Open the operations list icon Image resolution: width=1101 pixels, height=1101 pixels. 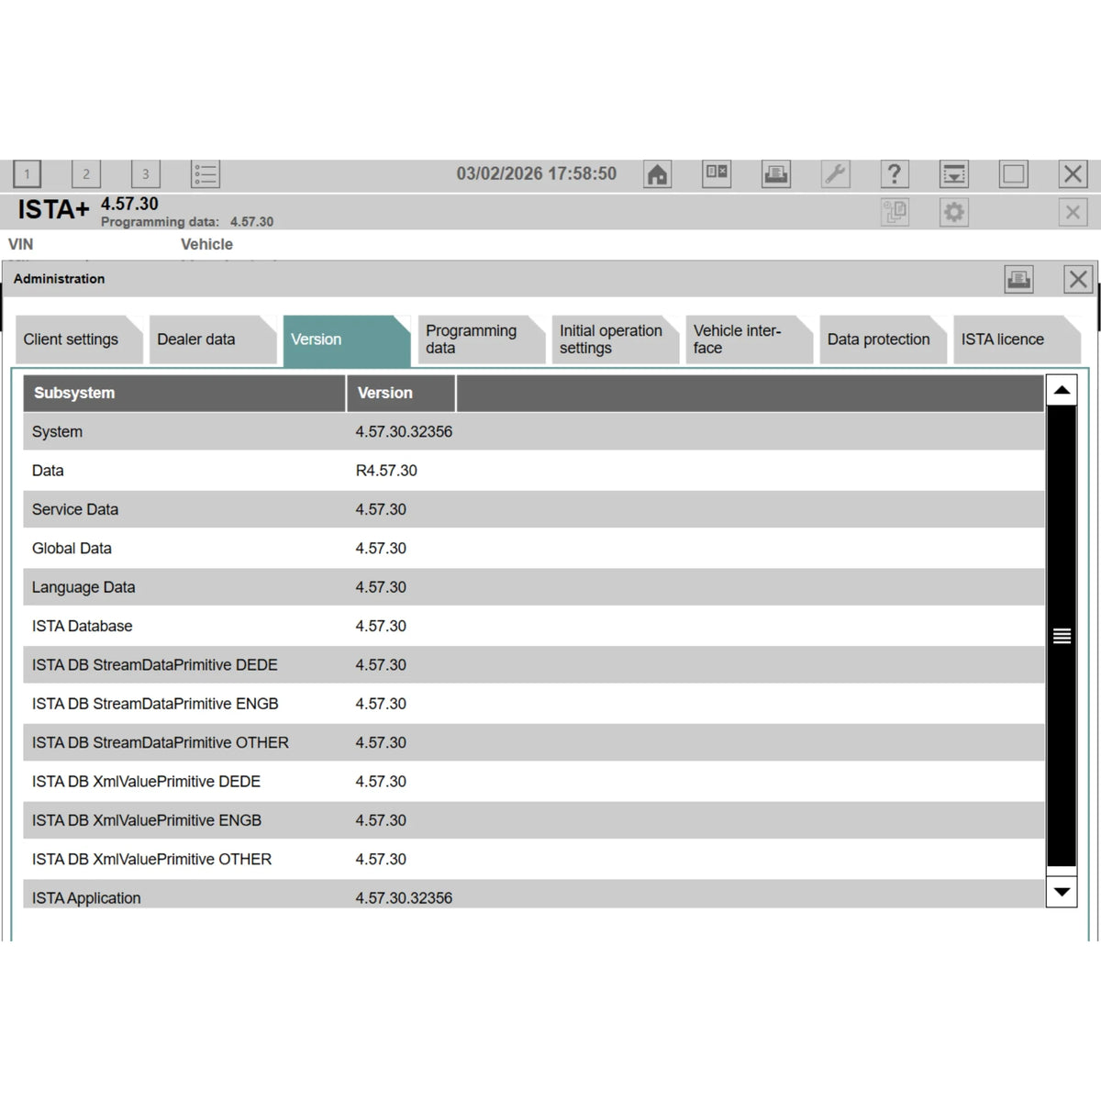[x=206, y=173]
